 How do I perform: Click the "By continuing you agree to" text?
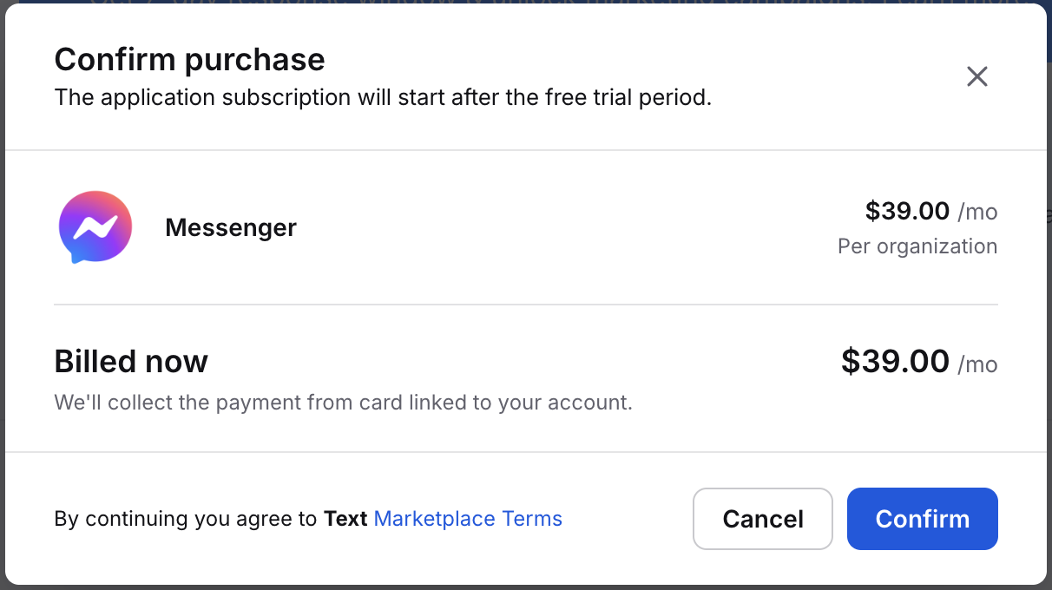pos(186,519)
